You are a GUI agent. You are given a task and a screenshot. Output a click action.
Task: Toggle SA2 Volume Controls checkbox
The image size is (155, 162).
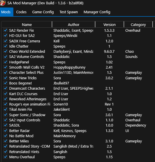tap(5, 56)
